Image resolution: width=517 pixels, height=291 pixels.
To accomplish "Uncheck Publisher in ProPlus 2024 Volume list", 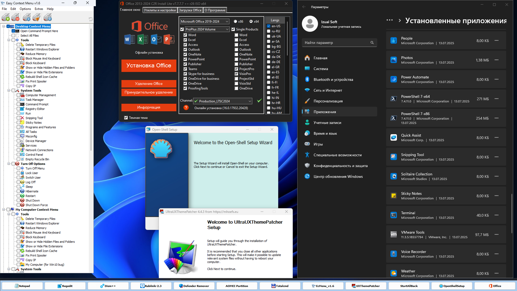I will (x=185, y=64).
